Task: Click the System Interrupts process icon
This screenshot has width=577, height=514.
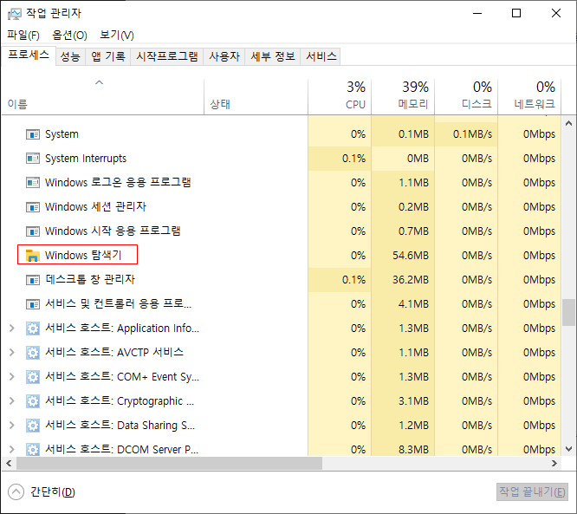Action: [x=33, y=159]
